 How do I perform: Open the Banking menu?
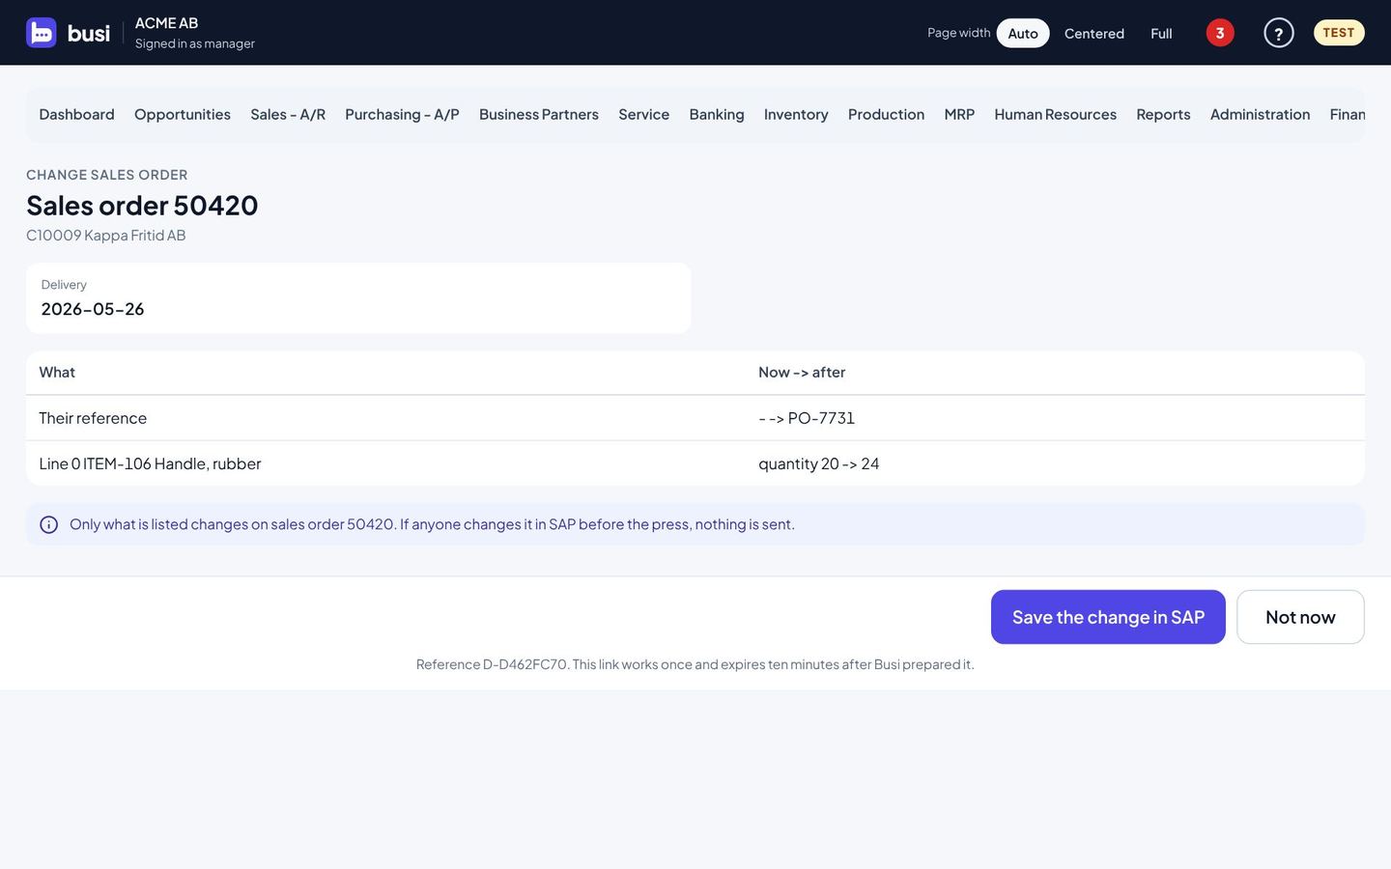click(x=717, y=115)
